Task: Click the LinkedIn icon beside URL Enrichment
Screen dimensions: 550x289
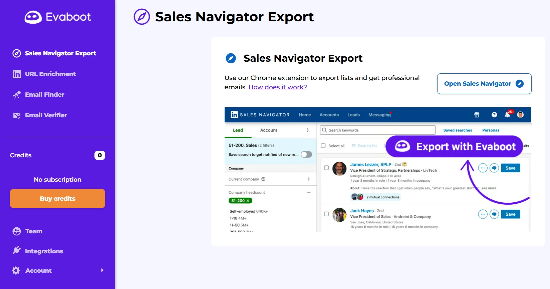Action: pos(17,74)
